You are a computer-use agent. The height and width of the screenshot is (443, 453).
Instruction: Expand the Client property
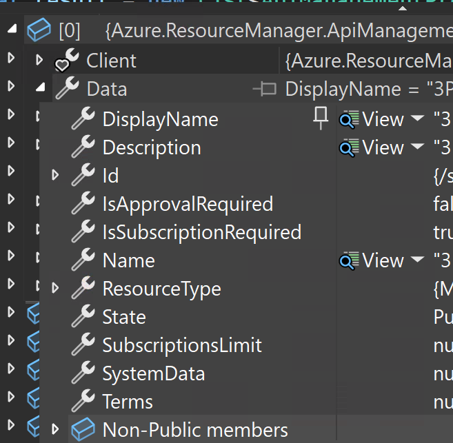click(x=39, y=60)
